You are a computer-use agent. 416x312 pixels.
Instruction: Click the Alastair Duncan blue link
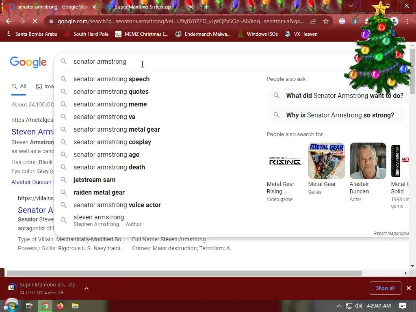click(x=31, y=182)
